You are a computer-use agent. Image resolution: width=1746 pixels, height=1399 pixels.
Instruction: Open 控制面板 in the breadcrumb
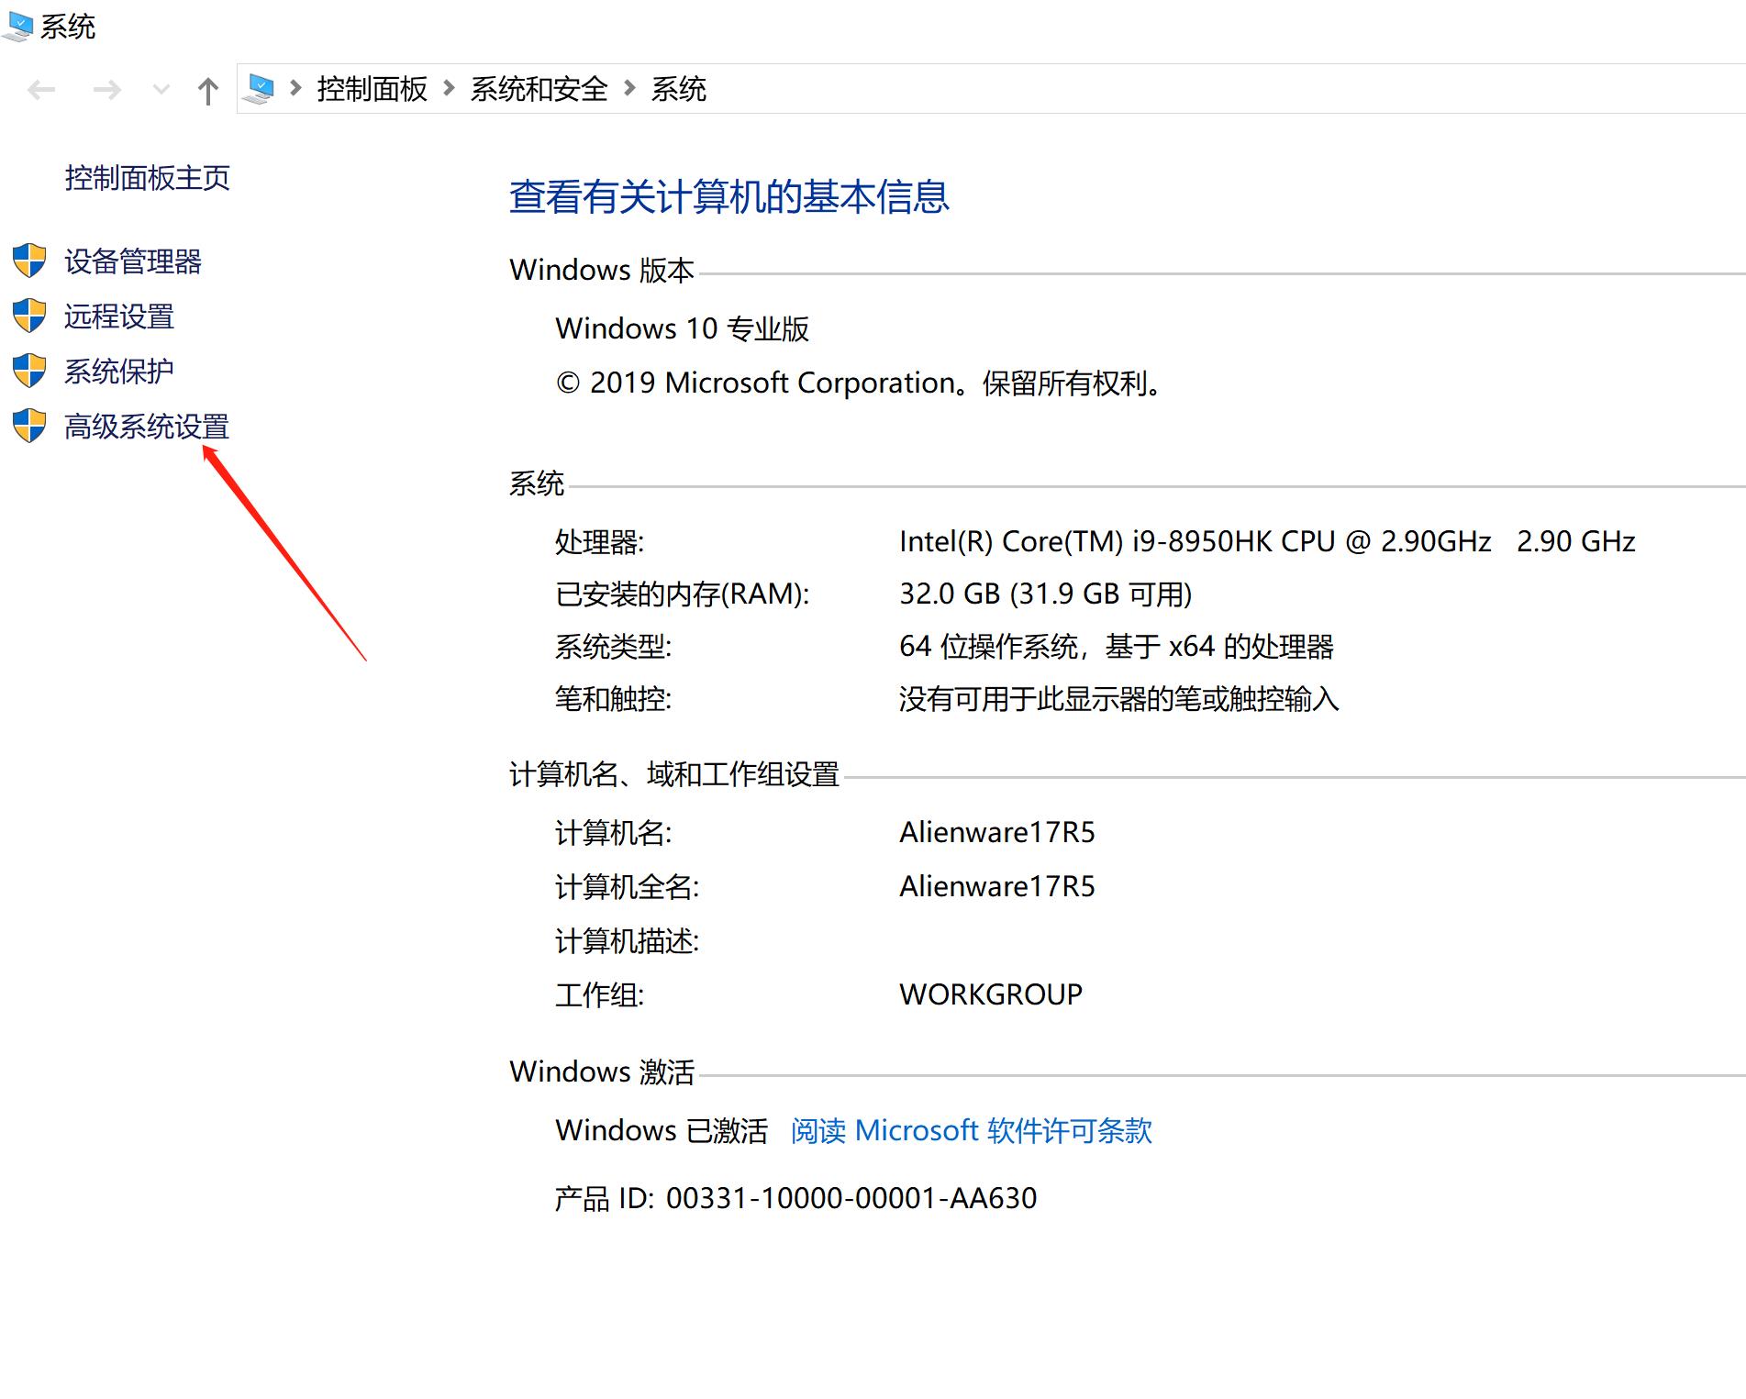(372, 89)
